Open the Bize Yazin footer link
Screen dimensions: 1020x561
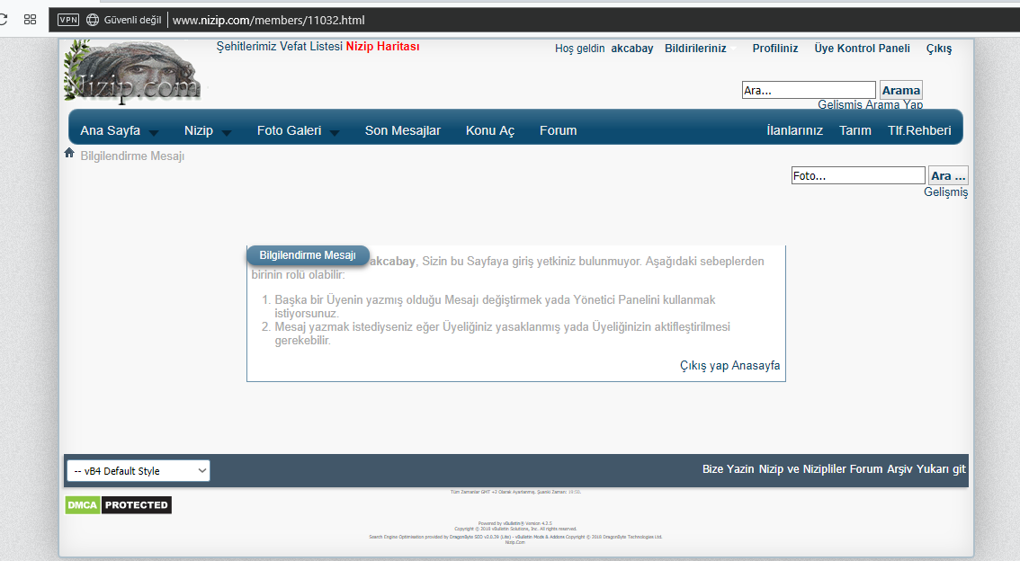[x=728, y=468]
